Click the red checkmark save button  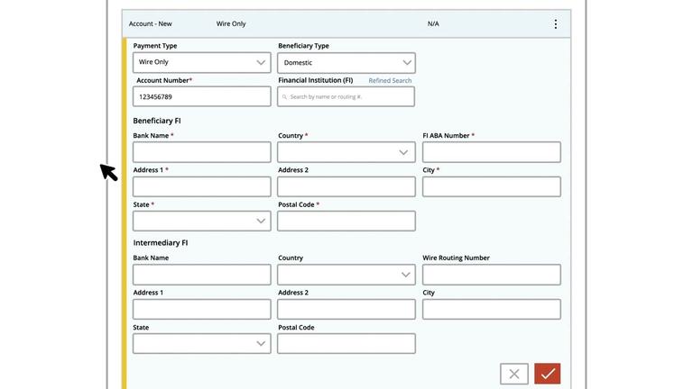pos(547,374)
